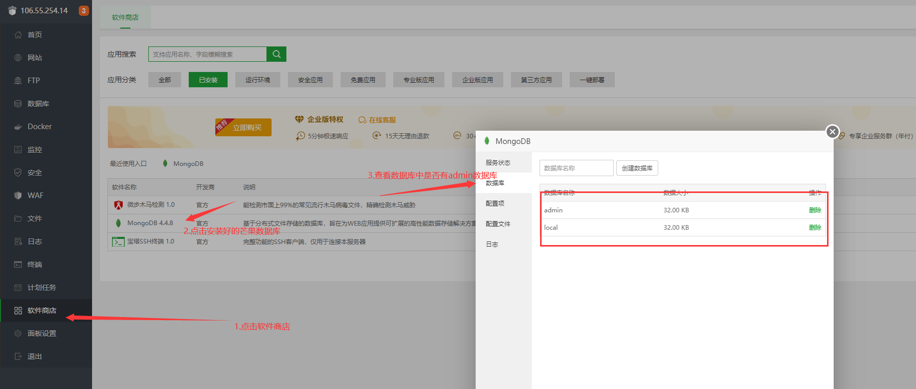Open the home icon in sidebar
The height and width of the screenshot is (389, 916).
click(x=18, y=35)
